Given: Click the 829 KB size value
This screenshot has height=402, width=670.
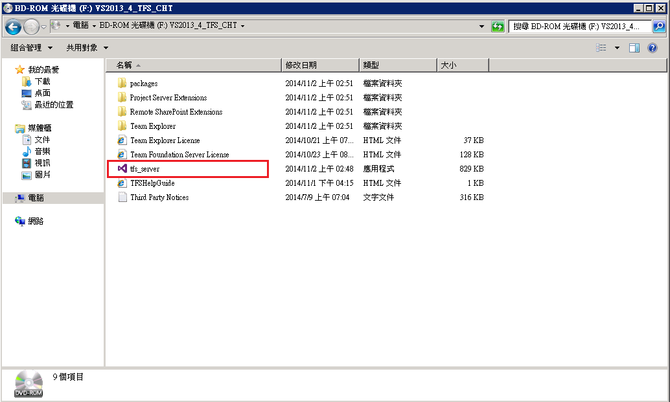Looking at the screenshot, I should pyautogui.click(x=472, y=168).
